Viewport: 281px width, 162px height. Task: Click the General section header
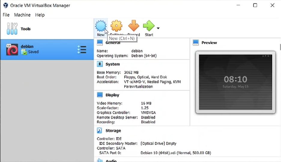[x=113, y=43]
